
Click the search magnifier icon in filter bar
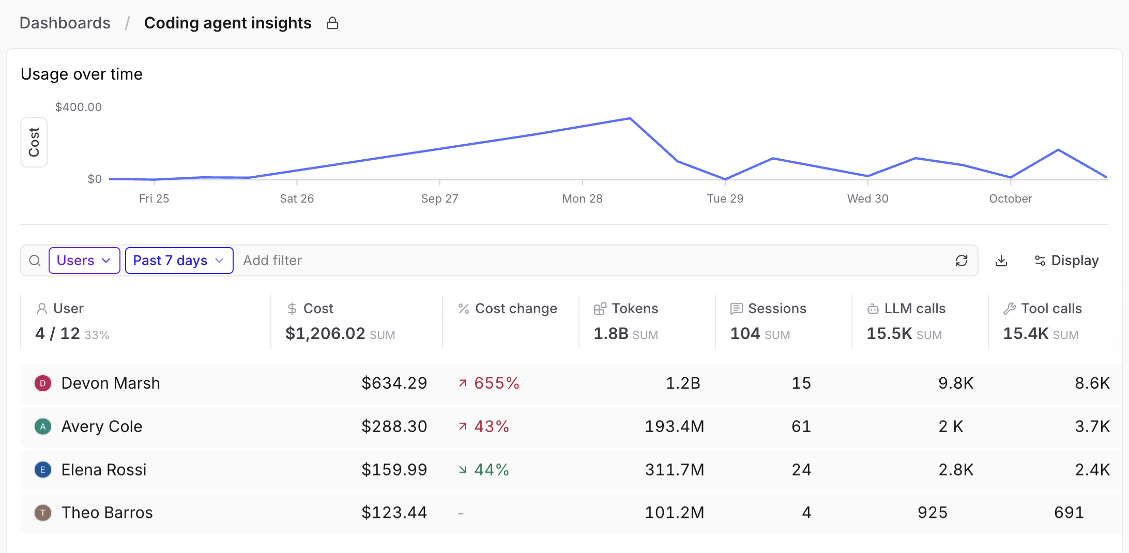tap(35, 260)
